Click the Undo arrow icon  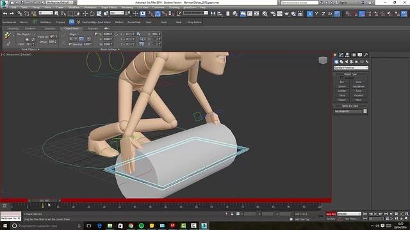coord(5,13)
